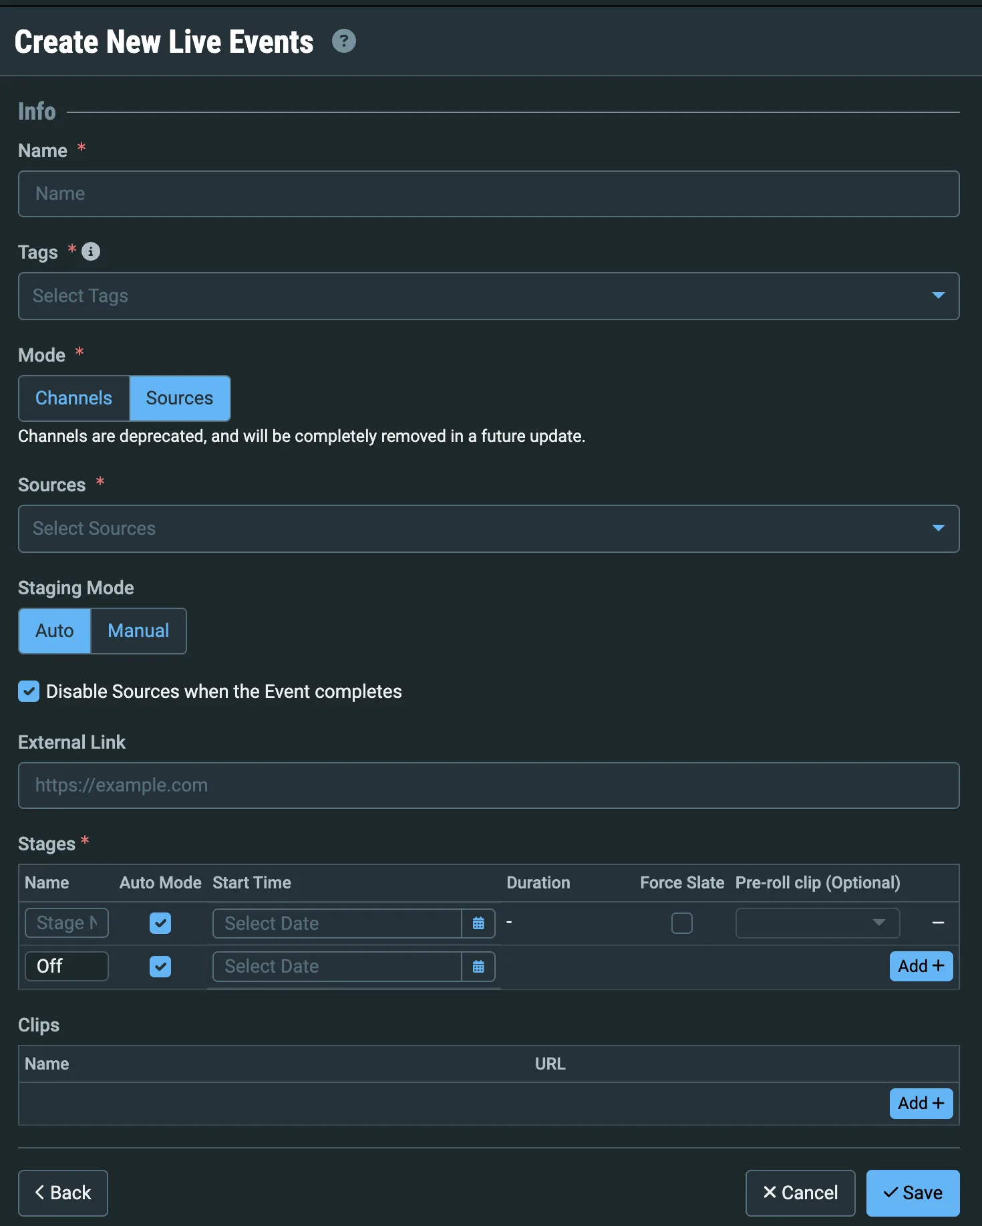This screenshot has height=1226, width=982.
Task: Toggle Auto Mode checkbox for first stage
Action: point(160,923)
